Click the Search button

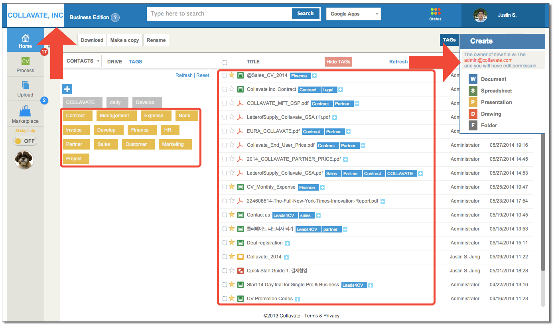pyautogui.click(x=306, y=14)
